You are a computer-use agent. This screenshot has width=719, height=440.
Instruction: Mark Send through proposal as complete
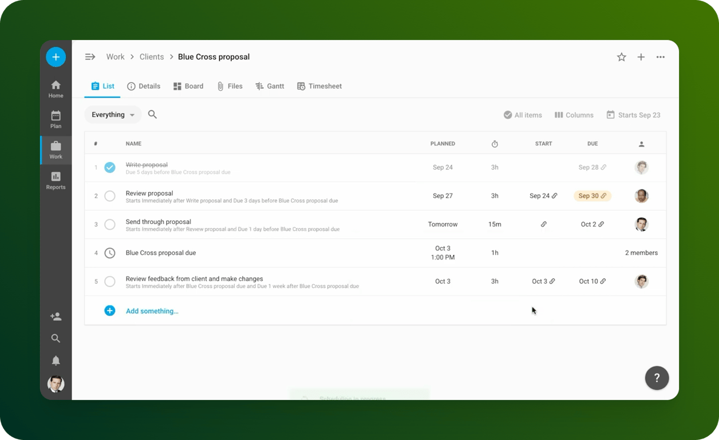click(x=110, y=225)
